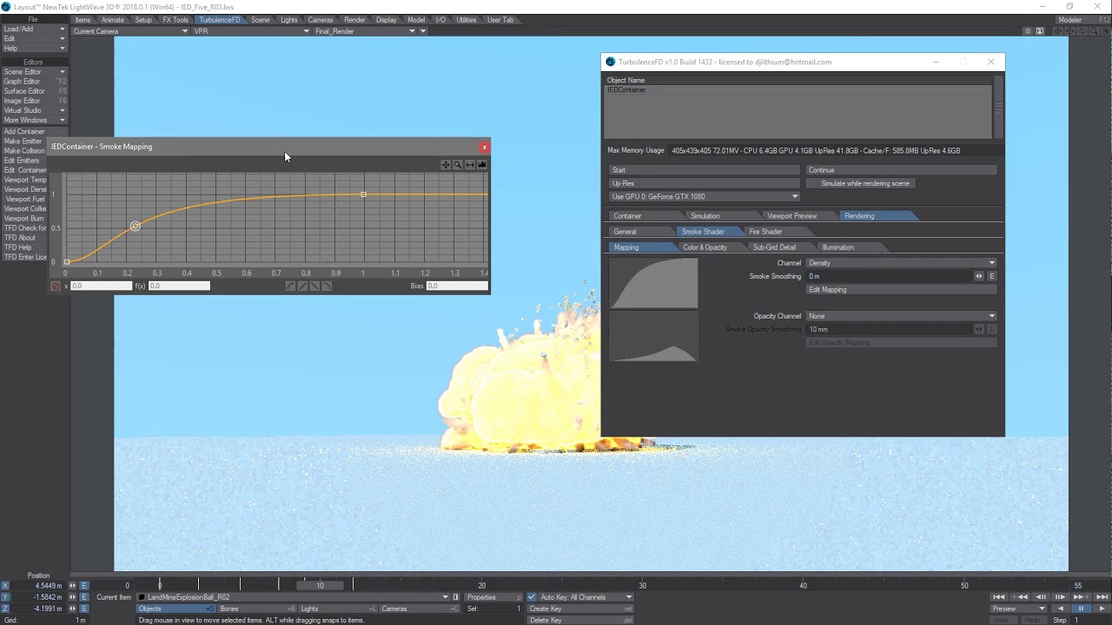The width and height of the screenshot is (1112, 625).
Task: Go to next keyframe
Action: [1081, 597]
